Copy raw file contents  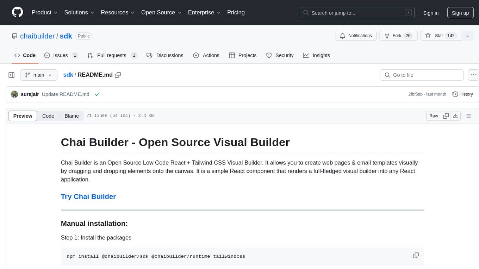[x=446, y=116]
